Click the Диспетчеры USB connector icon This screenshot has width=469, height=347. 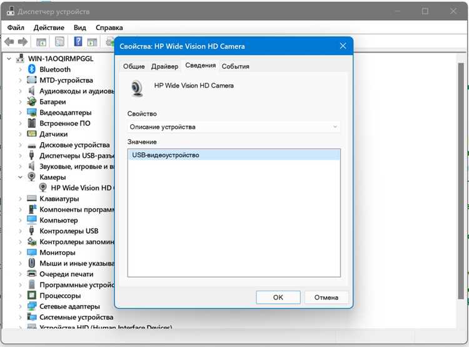pos(32,155)
